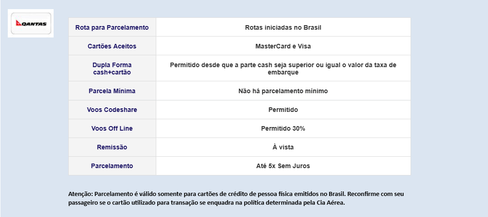Click the Rotas iniciadas no Brasil cell

click(x=283, y=27)
